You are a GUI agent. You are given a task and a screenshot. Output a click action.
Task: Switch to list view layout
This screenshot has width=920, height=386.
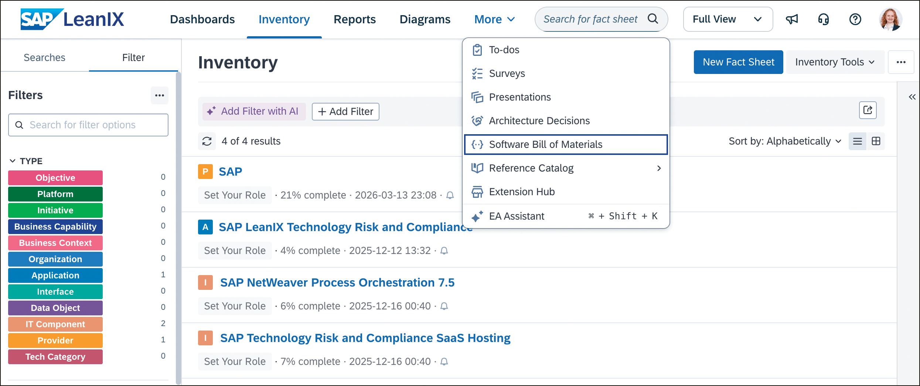858,141
